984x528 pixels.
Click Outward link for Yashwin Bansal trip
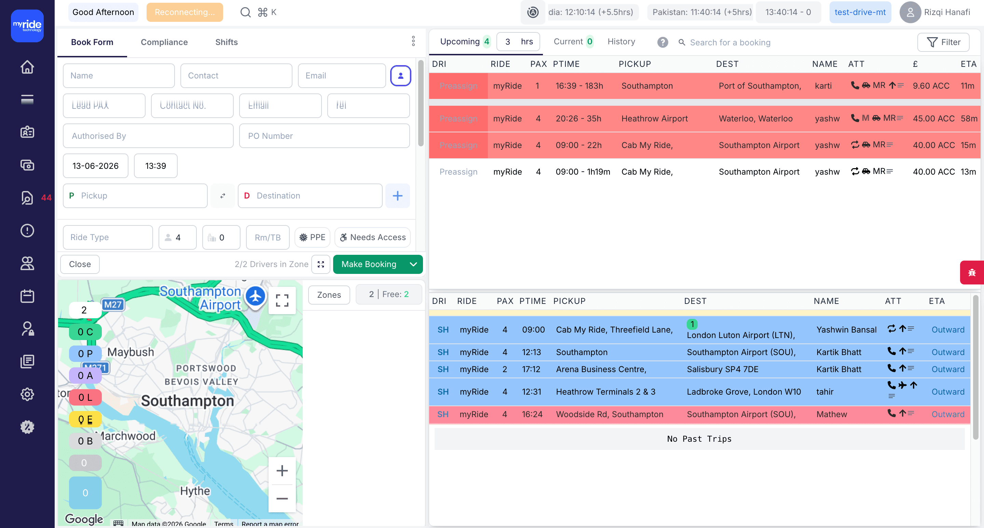[x=948, y=329]
